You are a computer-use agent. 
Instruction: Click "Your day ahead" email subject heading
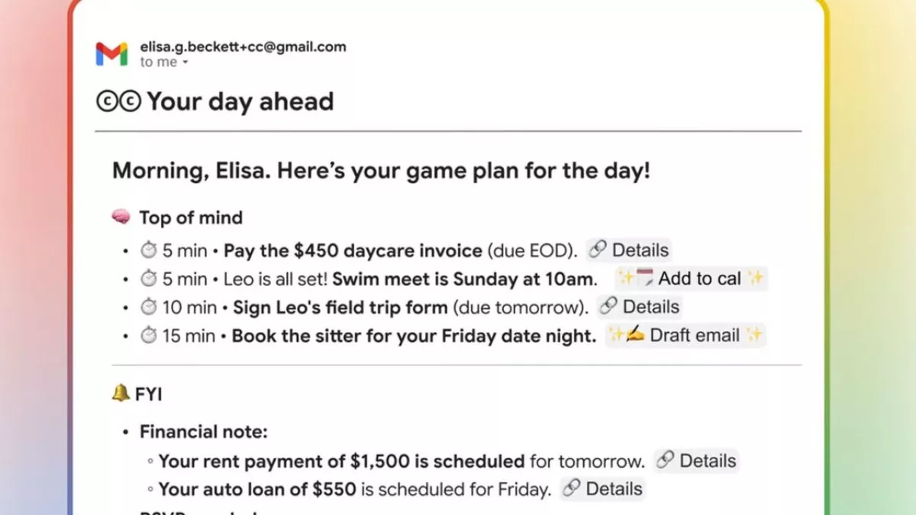[x=240, y=101]
